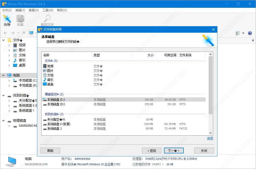Click the 本地磁盘 (D:) drive icon in wizard
The image size is (256, 169).
(x=45, y=104)
